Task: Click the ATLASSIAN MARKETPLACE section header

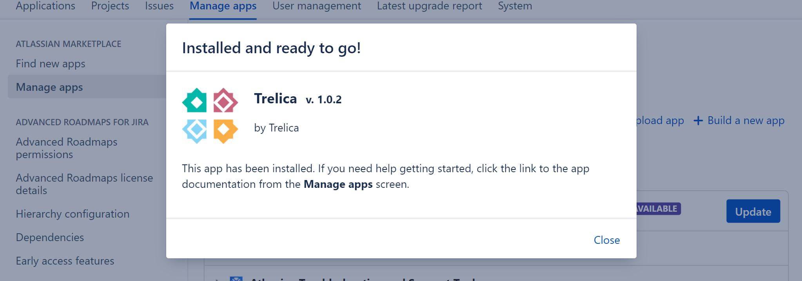Action: [69, 44]
